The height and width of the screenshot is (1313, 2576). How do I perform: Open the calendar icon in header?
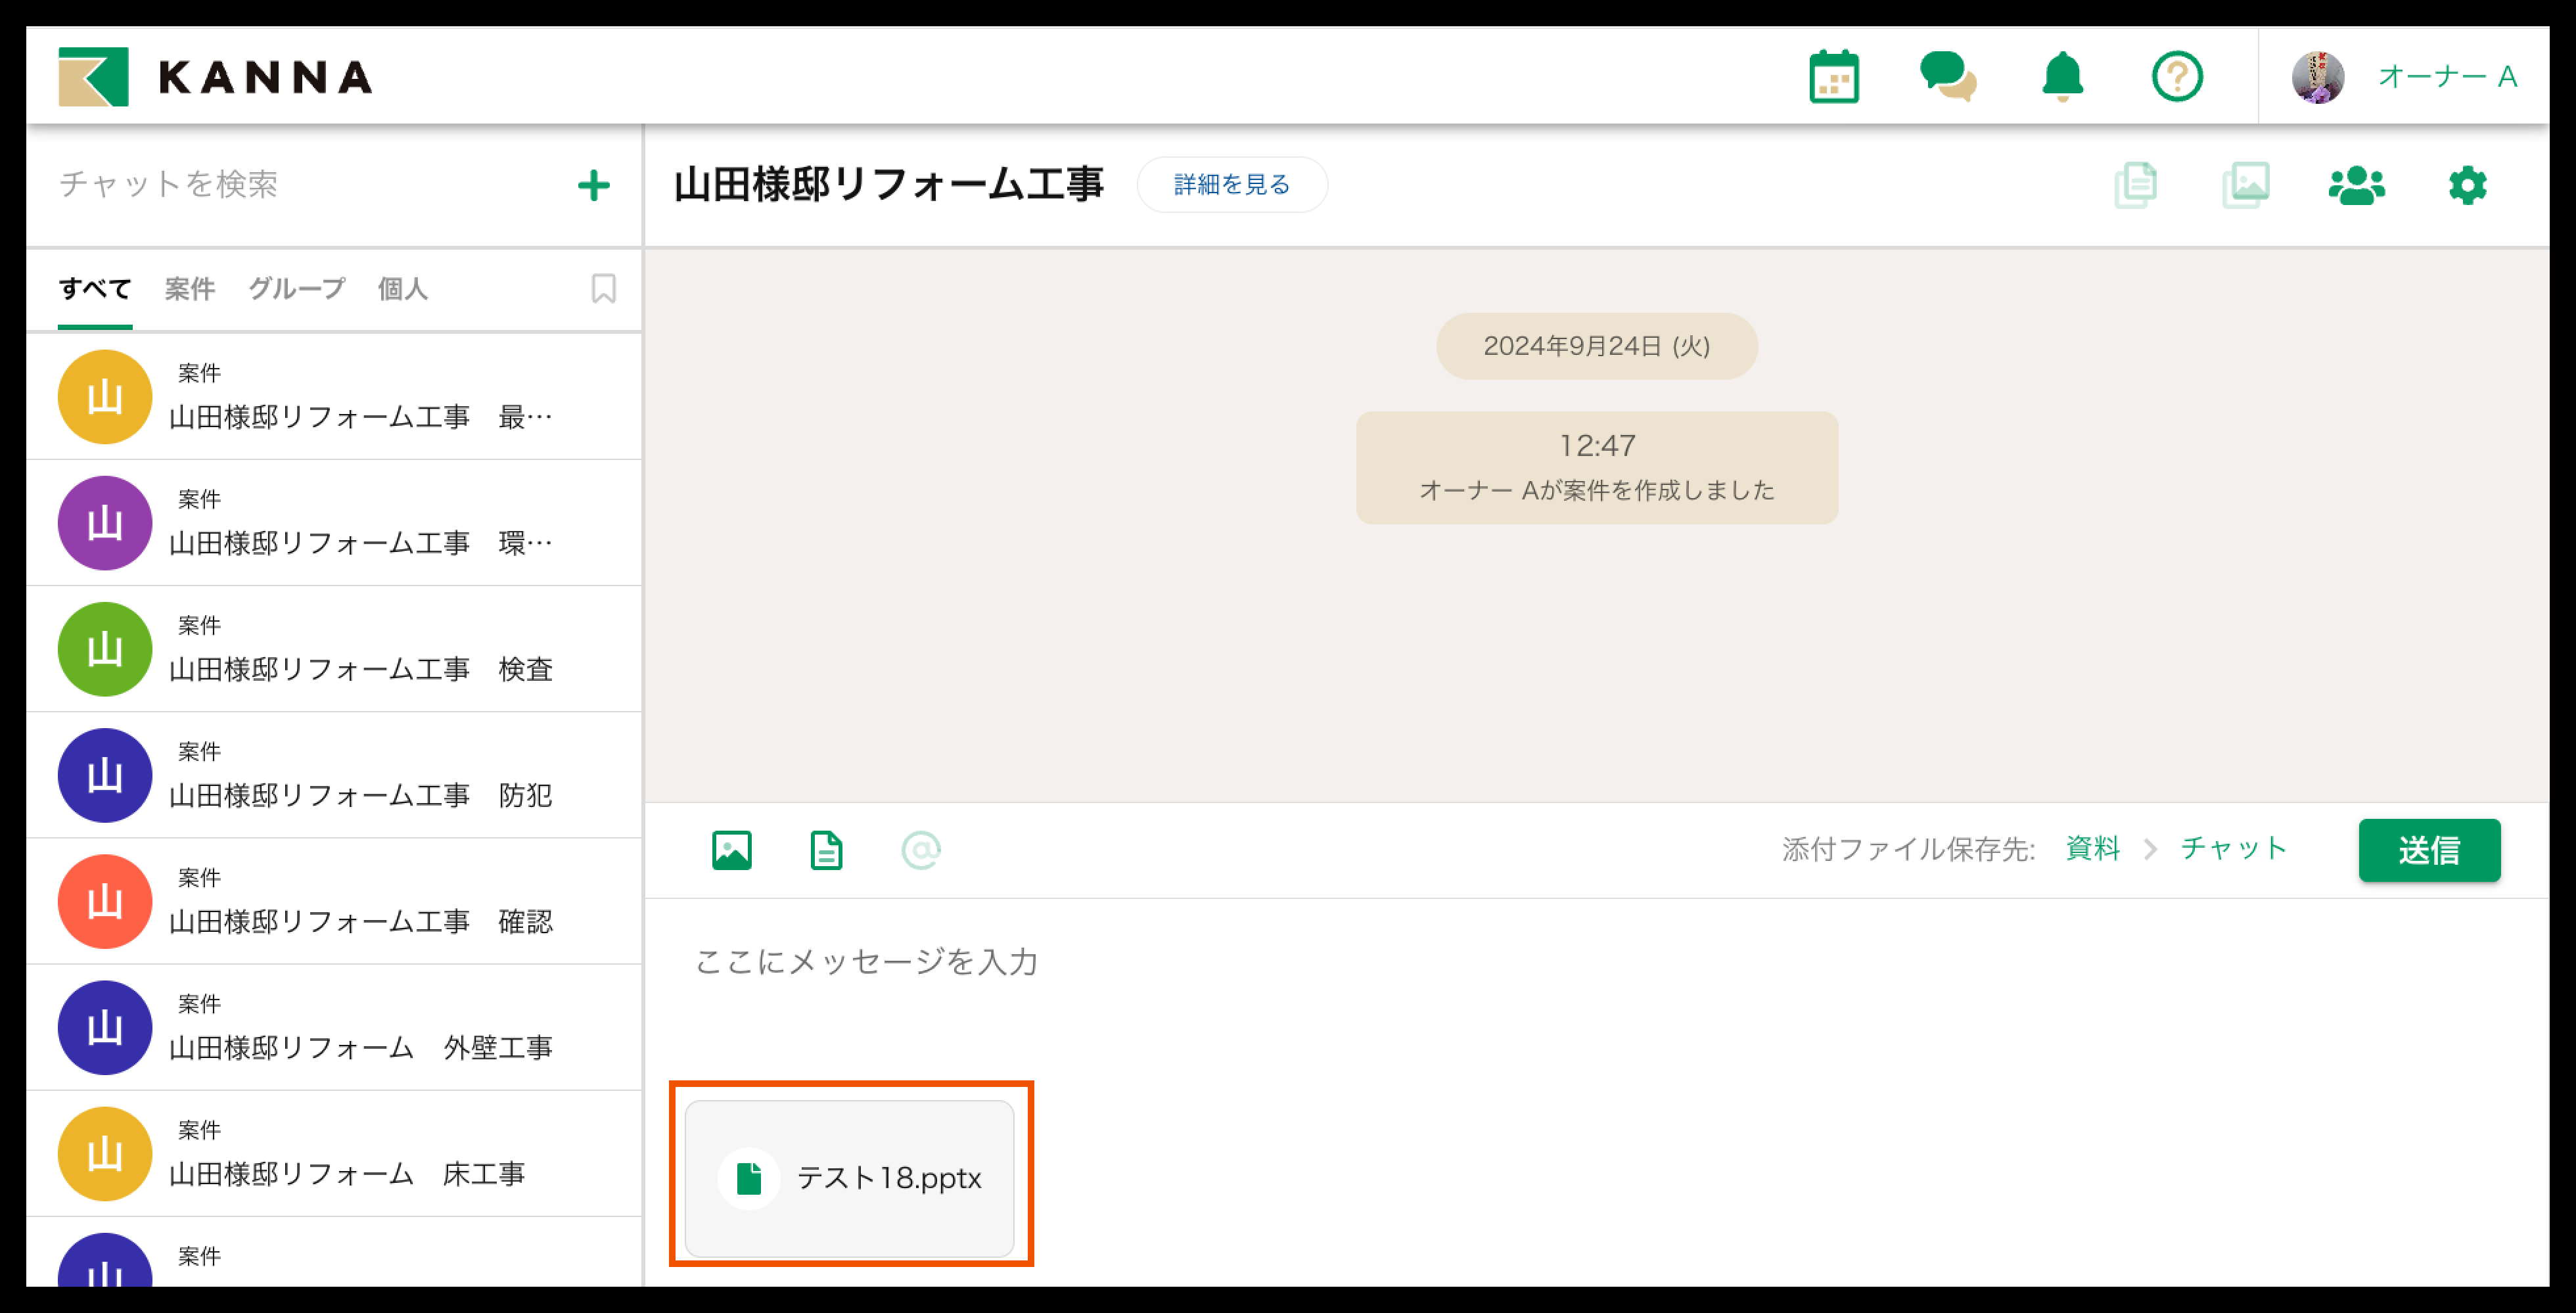click(x=1833, y=77)
